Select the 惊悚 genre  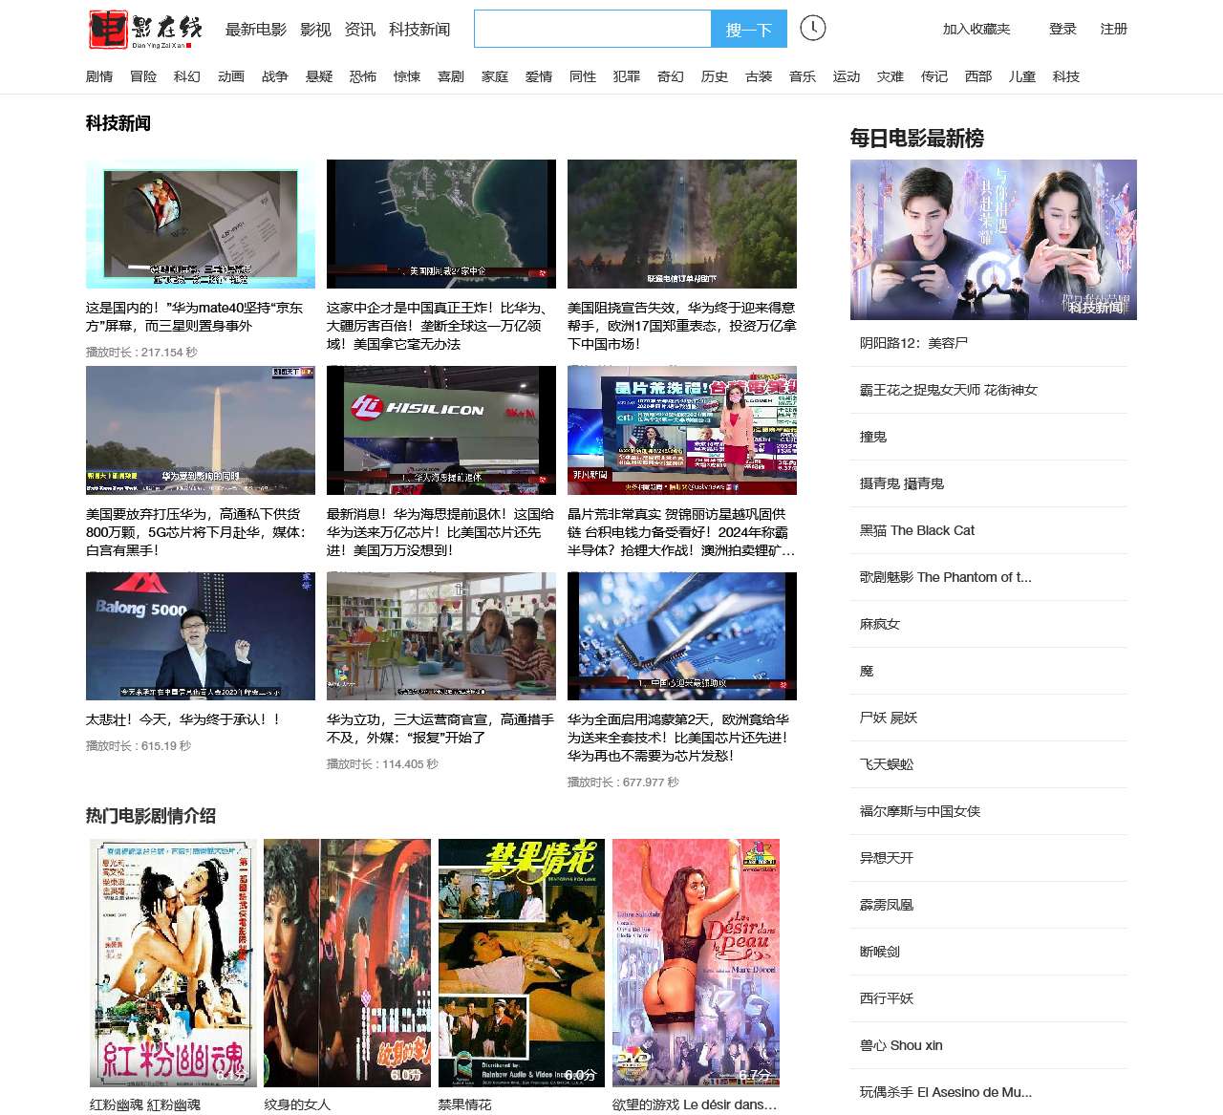[x=407, y=76]
